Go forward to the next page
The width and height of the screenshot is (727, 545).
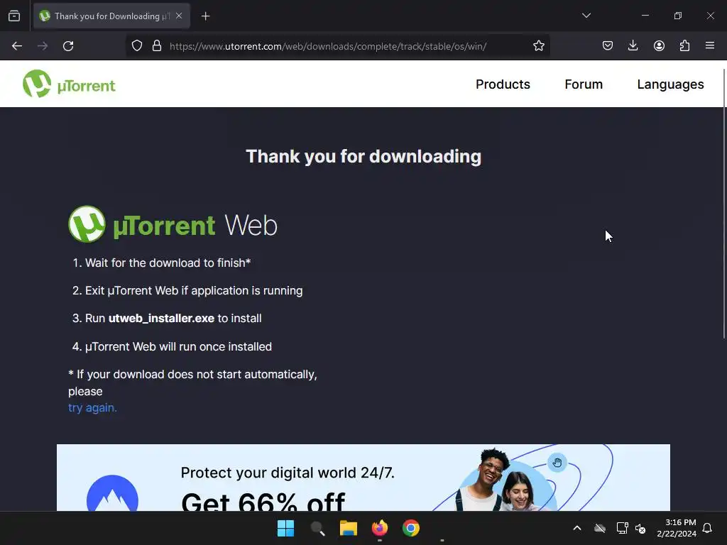[x=43, y=46]
